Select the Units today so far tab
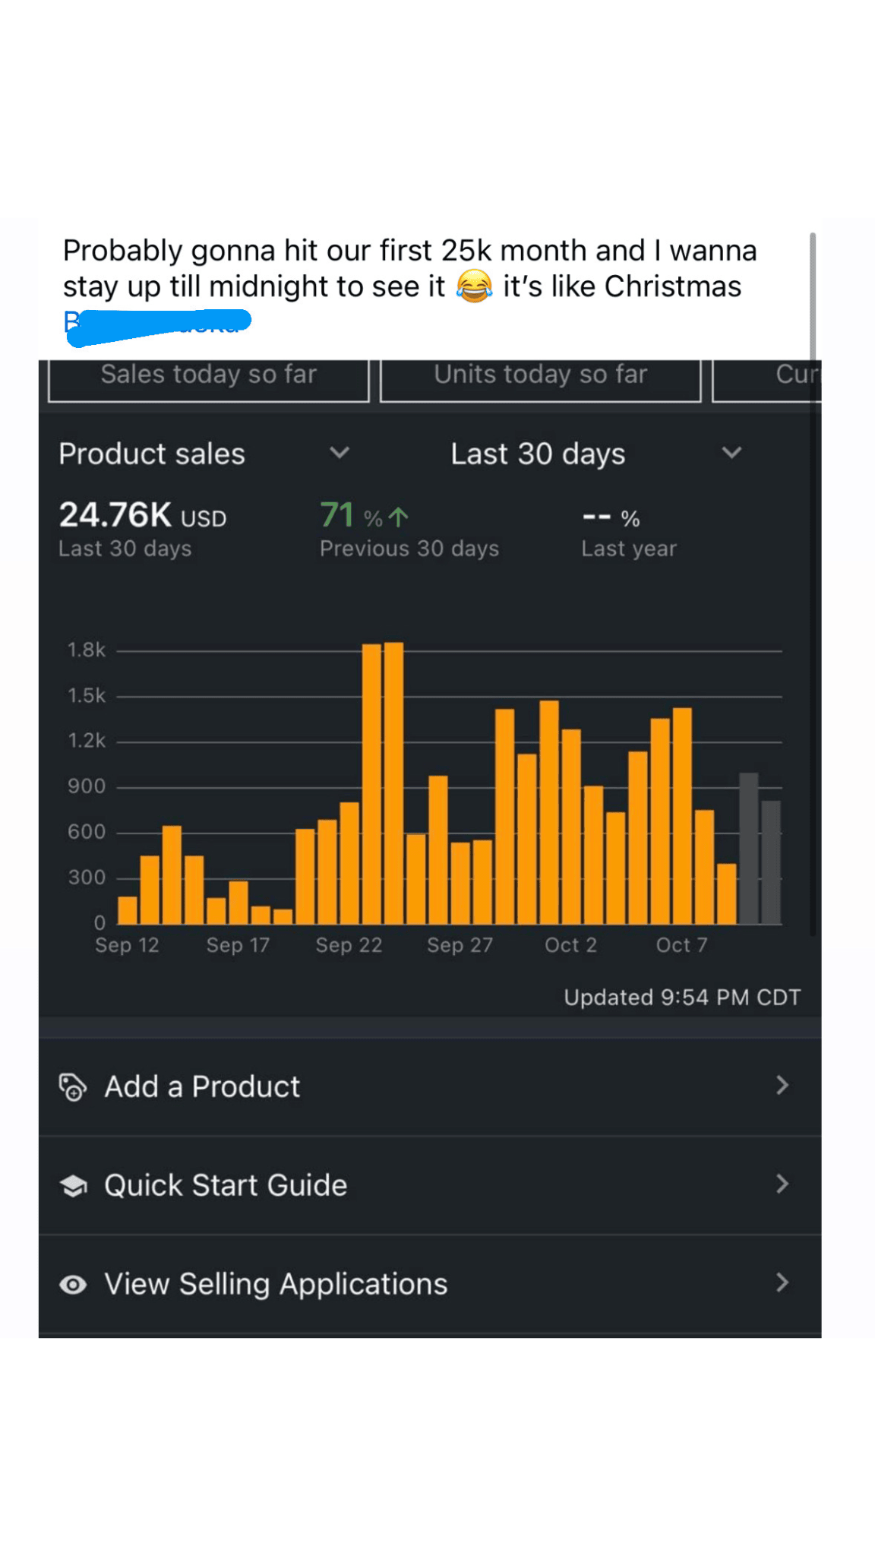The image size is (875, 1556). tap(540, 377)
